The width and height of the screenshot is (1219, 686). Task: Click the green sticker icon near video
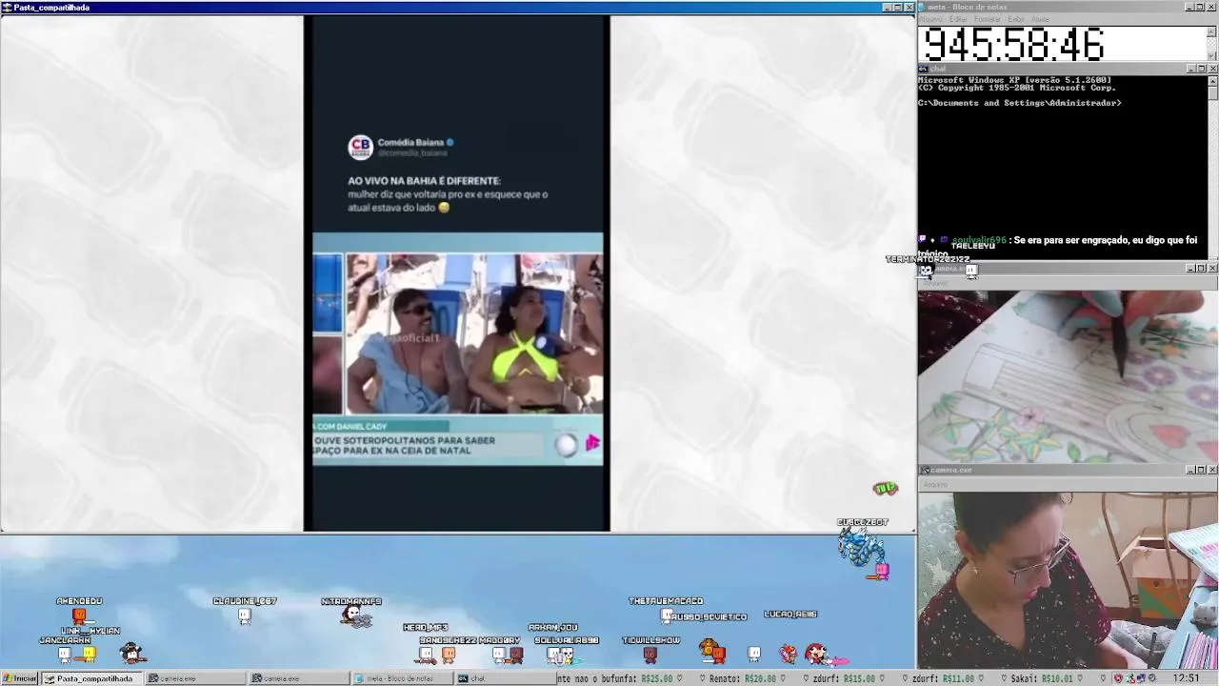(x=886, y=489)
